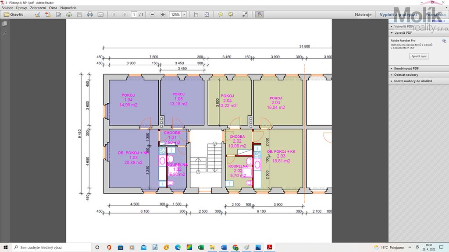Click the zoom in plus icon
Viewport: 449px width, 252px height.
163,14
